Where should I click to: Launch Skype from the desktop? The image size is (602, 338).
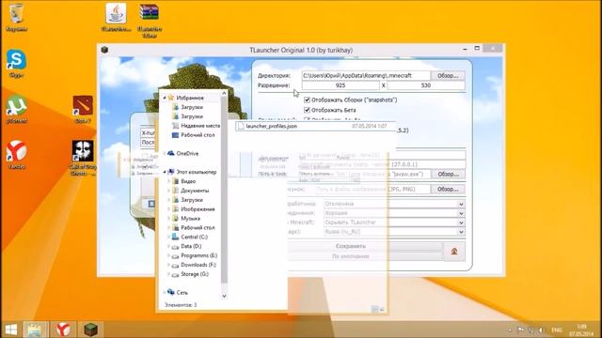coord(16,63)
